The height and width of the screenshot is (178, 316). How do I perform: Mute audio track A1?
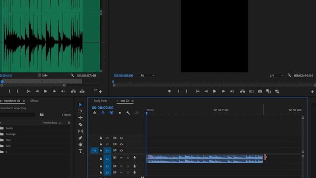pos(121,158)
